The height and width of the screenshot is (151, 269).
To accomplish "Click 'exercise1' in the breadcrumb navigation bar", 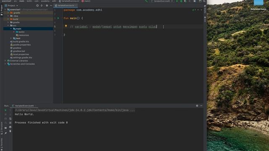I will coord(7,1).
